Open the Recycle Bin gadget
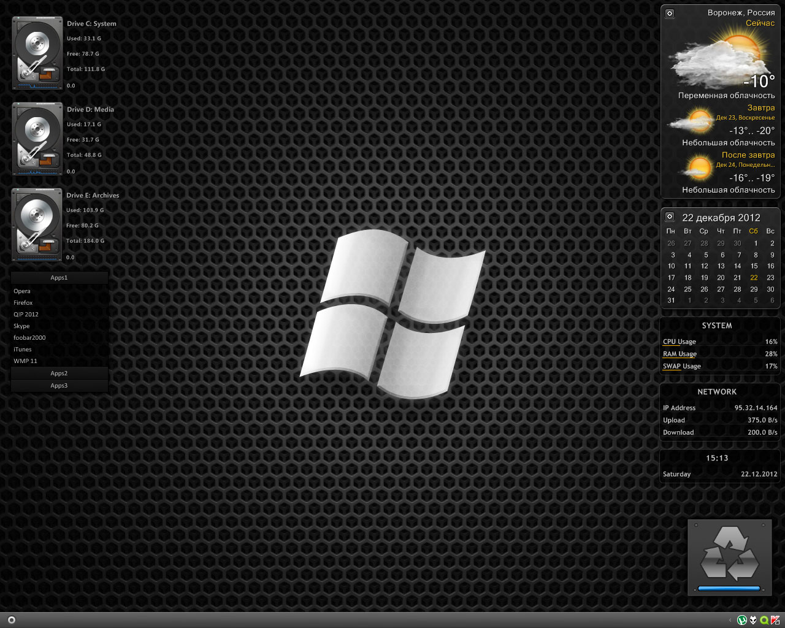This screenshot has height=628, width=785. (x=729, y=557)
